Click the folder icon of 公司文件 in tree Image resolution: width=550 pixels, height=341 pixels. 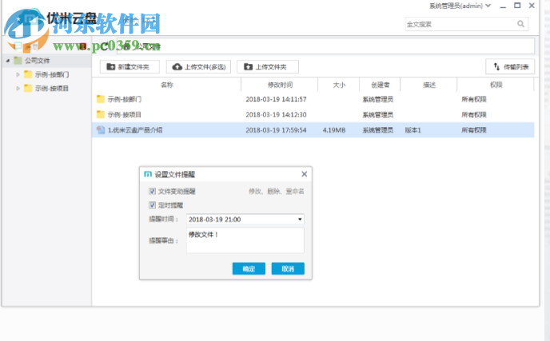[x=18, y=60]
